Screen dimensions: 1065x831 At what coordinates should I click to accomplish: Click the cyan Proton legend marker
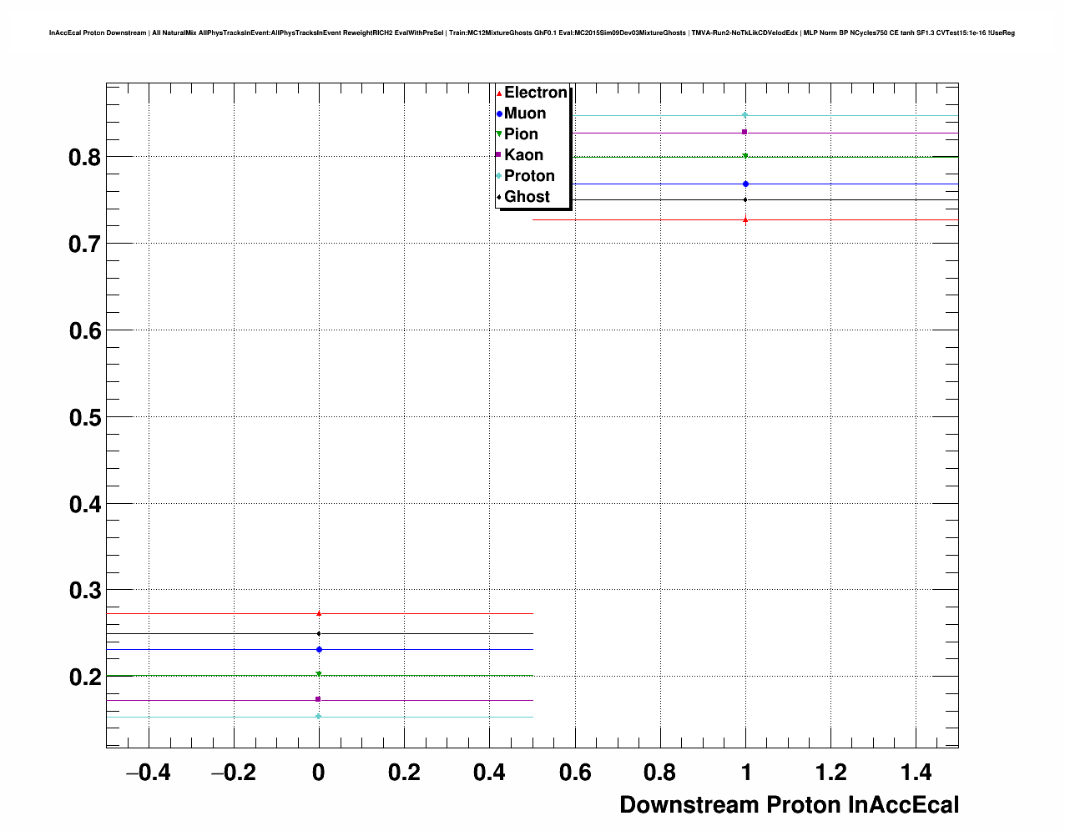[499, 176]
